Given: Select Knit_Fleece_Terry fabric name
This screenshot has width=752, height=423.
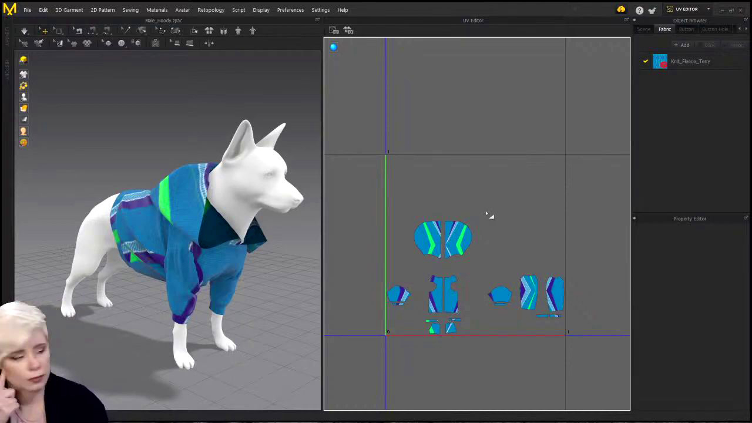Looking at the screenshot, I should click(x=690, y=61).
